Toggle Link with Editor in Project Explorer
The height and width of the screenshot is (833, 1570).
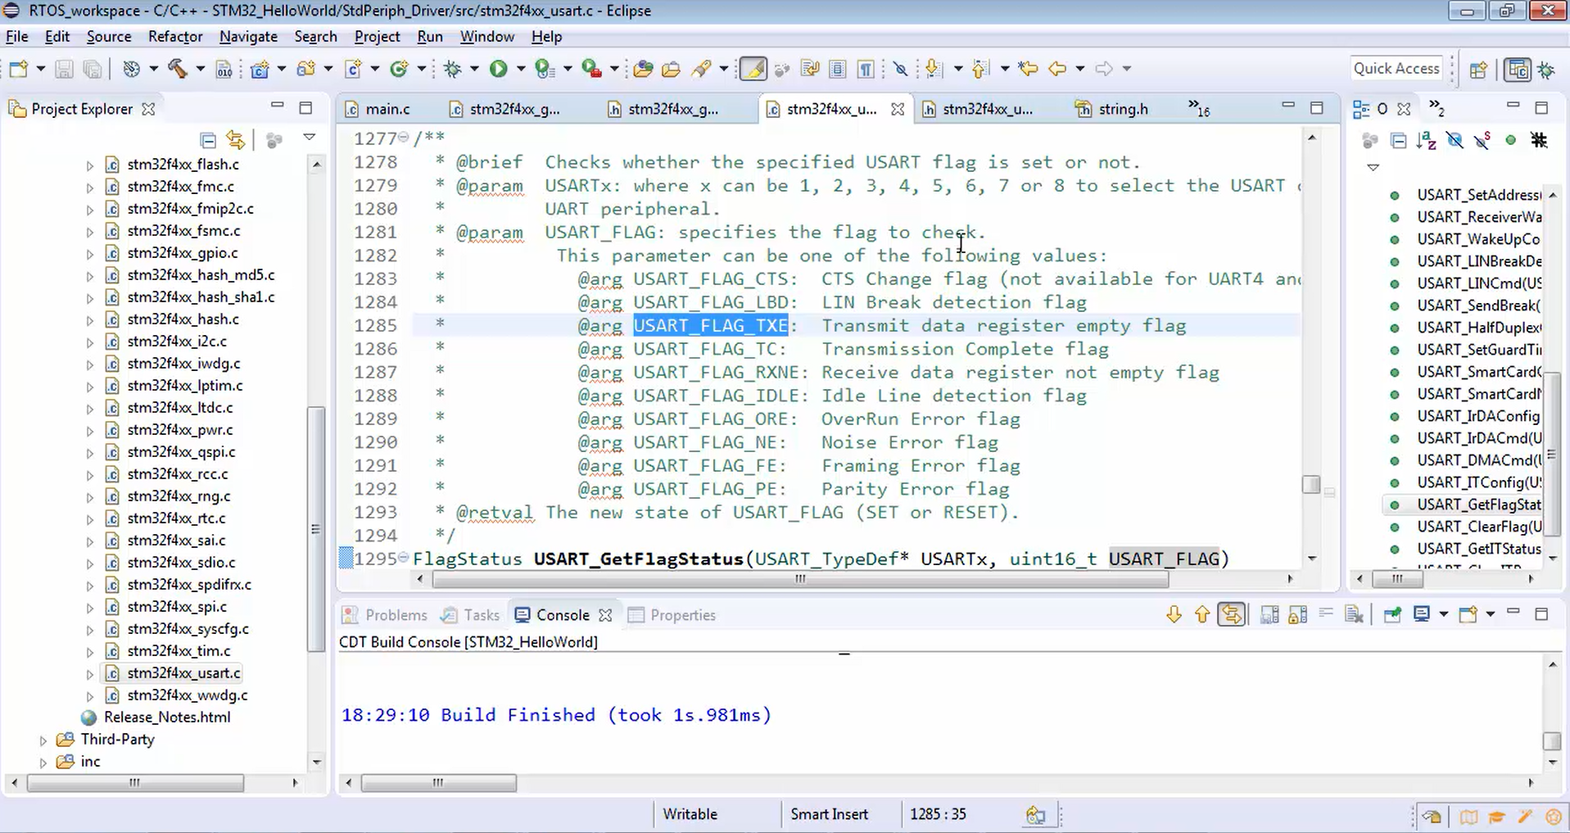(236, 140)
